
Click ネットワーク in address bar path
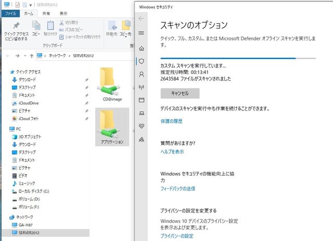(x=57, y=56)
